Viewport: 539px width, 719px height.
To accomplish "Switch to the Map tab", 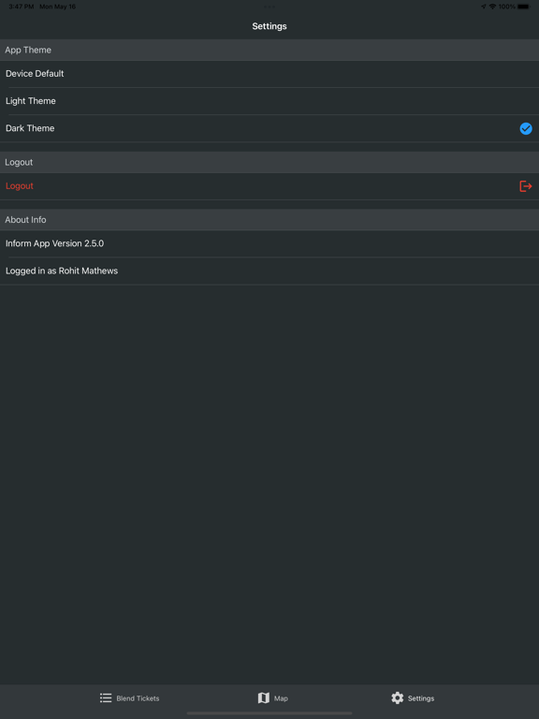I will coord(272,698).
